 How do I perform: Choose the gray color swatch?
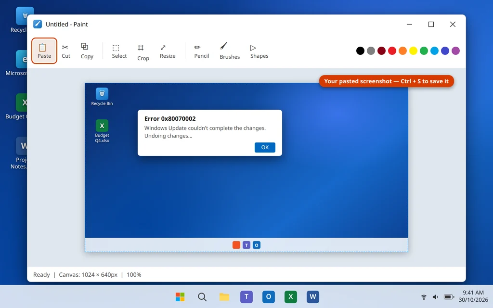(x=371, y=51)
